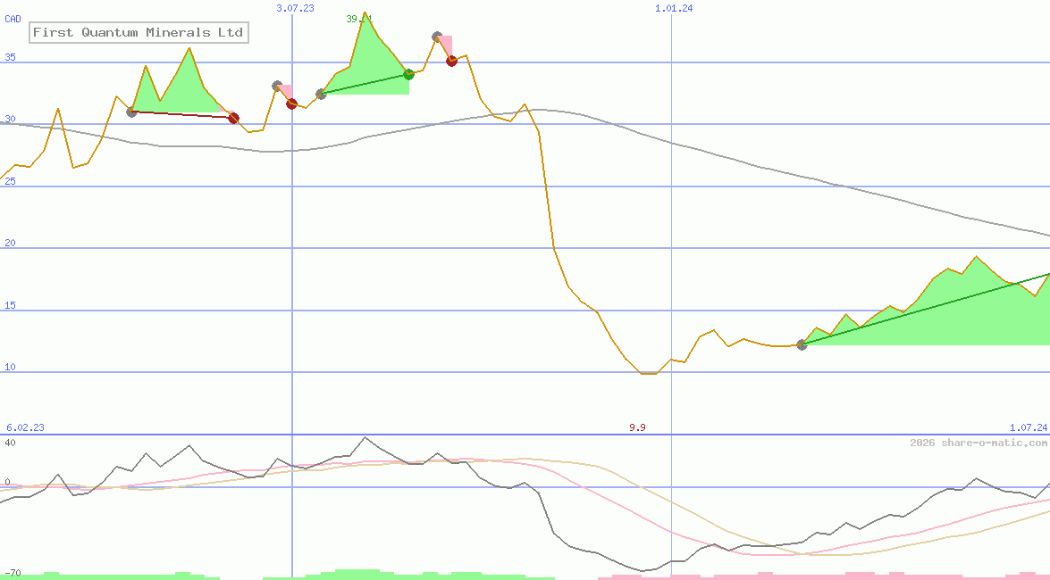Click the 1.01.24 date label
The image size is (1050, 580).
click(x=674, y=8)
